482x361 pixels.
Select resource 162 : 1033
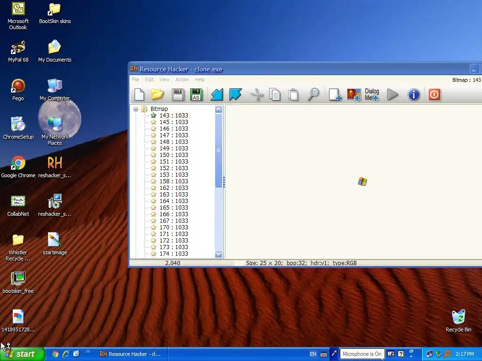174,188
